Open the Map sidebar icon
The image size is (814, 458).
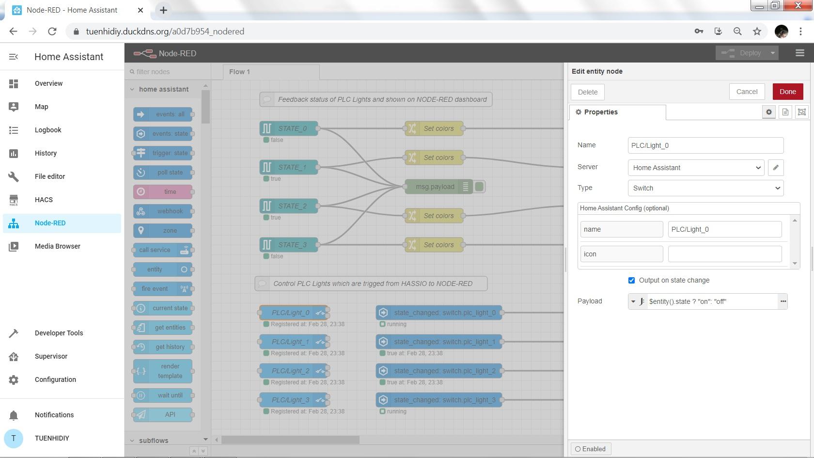click(x=14, y=107)
